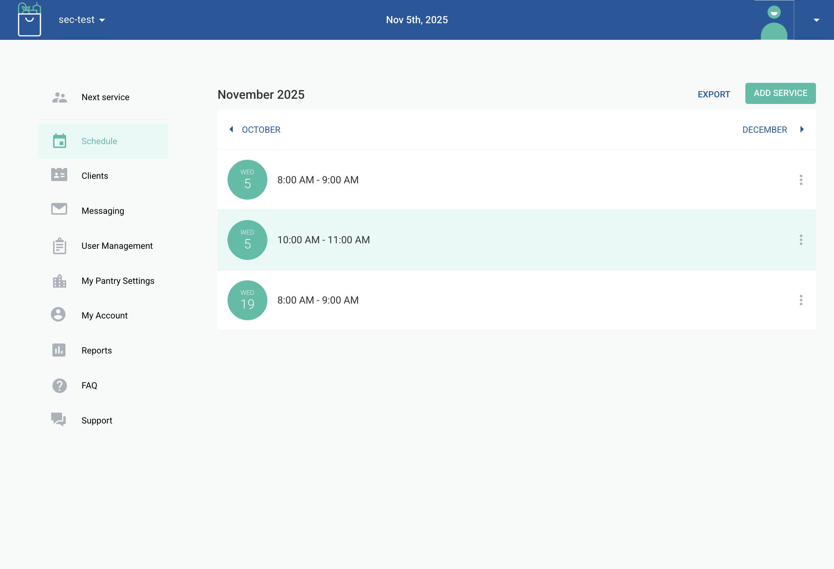The height and width of the screenshot is (569, 834).
Task: Click the My Pantry Settings building icon
Action: coord(60,281)
